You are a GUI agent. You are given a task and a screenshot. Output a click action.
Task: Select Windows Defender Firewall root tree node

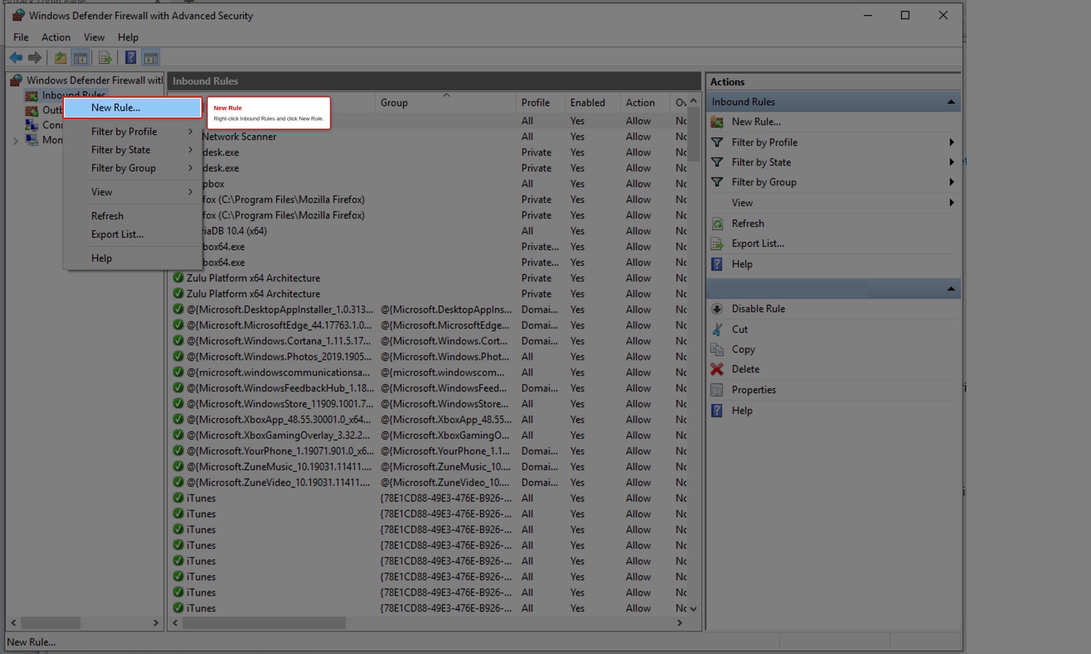point(87,80)
